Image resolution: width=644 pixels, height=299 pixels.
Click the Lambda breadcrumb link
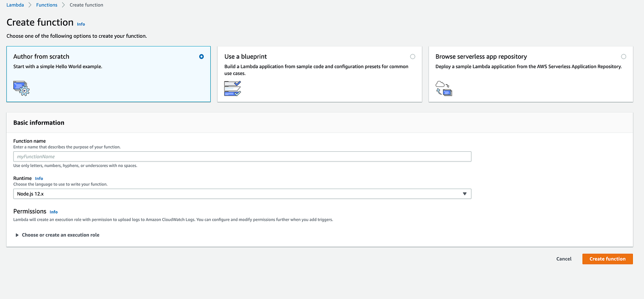point(15,5)
